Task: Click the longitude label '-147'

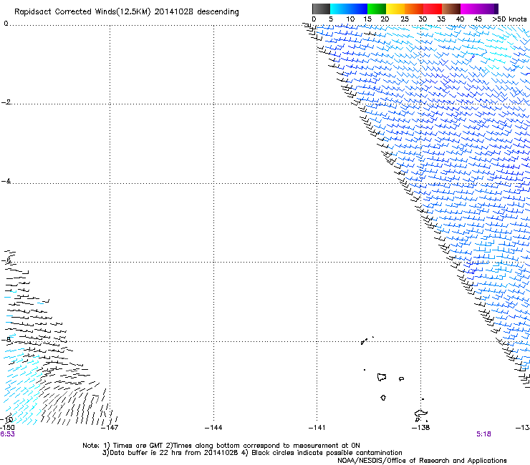Action: (x=110, y=428)
